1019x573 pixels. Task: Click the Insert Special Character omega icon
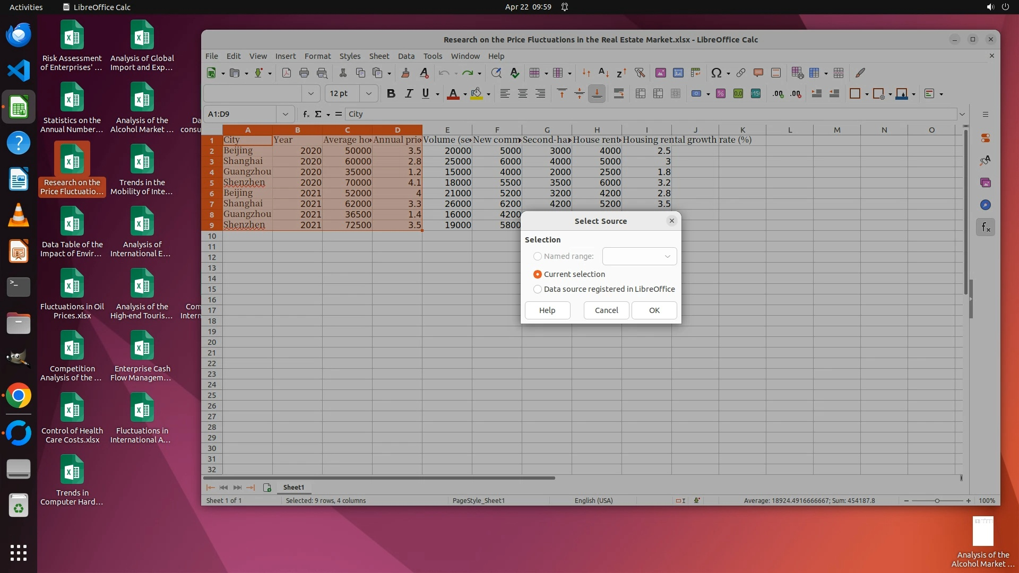click(716, 73)
